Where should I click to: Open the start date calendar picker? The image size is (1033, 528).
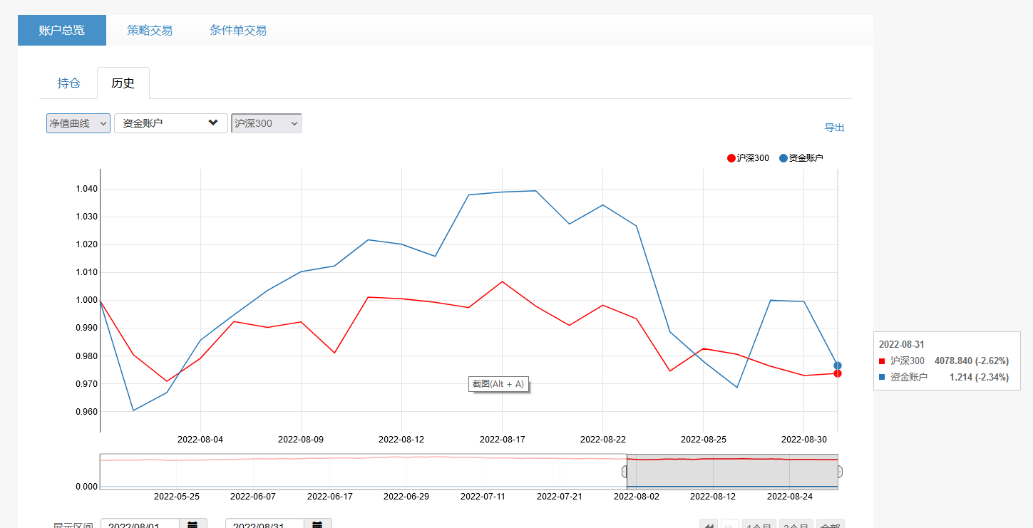[x=192, y=524]
